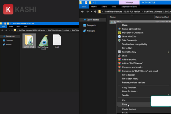Choose Pin to Start Menu
Image resolution: width=171 pixels, height=114 pixels.
pyautogui.click(x=130, y=79)
